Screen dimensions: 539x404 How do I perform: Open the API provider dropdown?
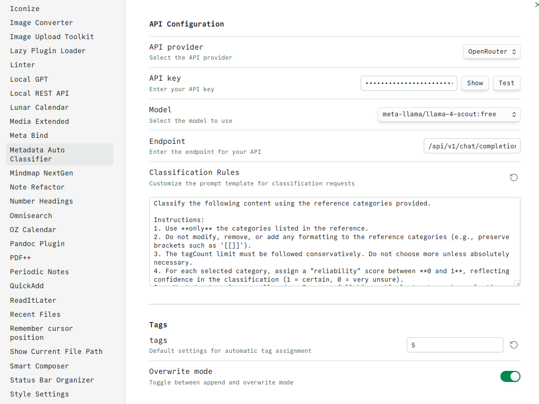[x=491, y=52]
